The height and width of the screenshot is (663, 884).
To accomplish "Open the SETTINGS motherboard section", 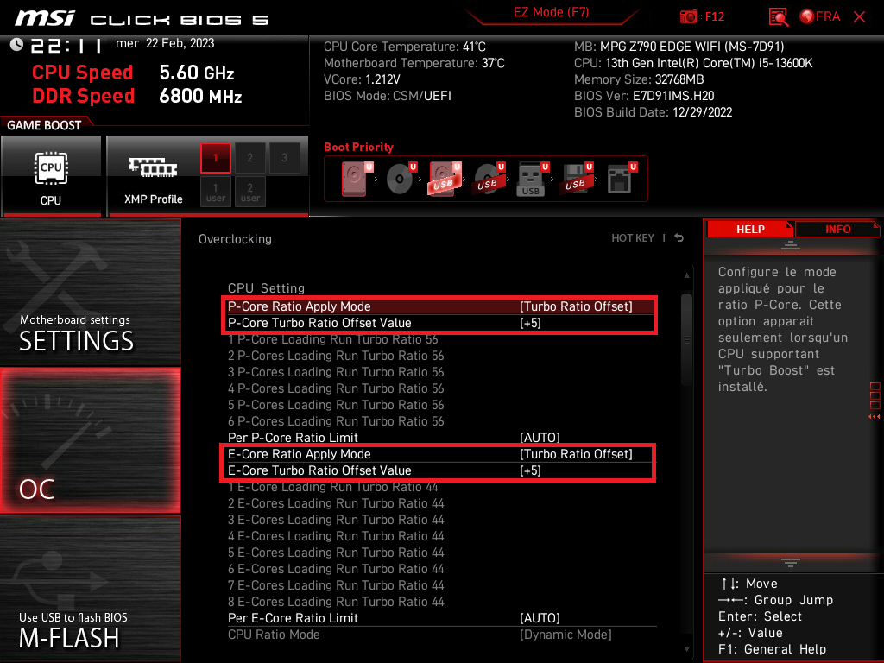I will [90, 292].
